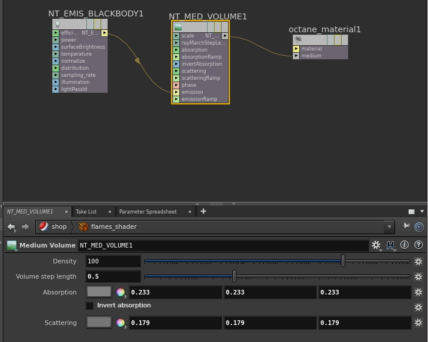Close the Take List tab
The height and width of the screenshot is (342, 428).
[x=110, y=212]
